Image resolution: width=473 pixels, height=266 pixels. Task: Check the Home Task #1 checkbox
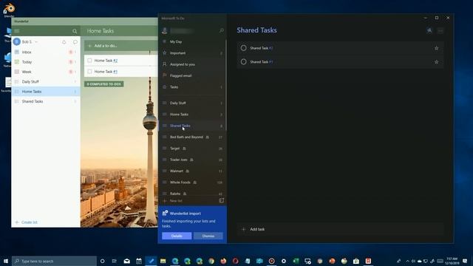(89, 72)
